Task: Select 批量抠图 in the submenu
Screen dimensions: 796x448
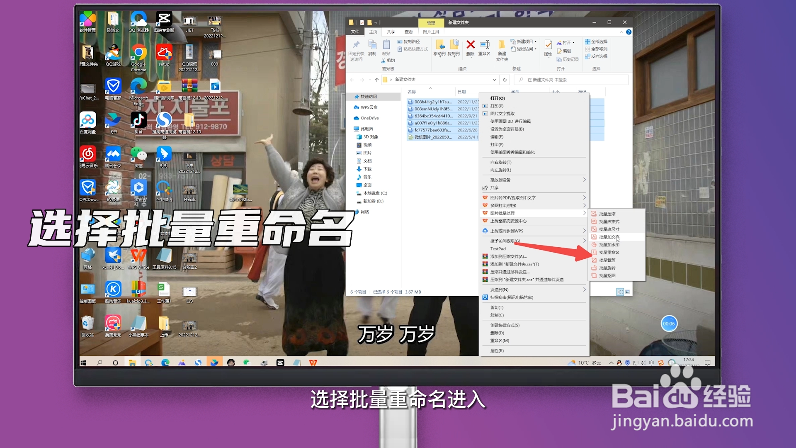Action: [x=607, y=275]
